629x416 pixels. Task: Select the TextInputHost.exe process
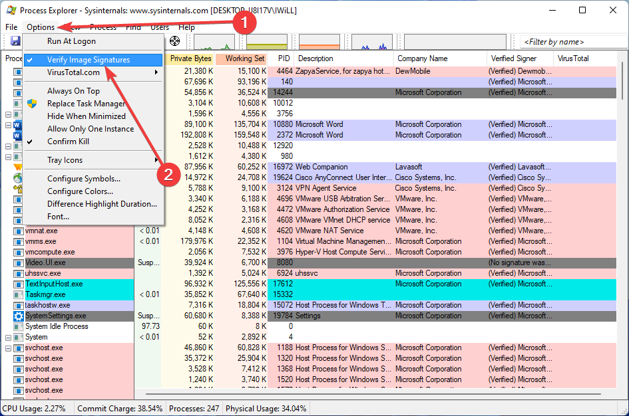tap(315, 284)
